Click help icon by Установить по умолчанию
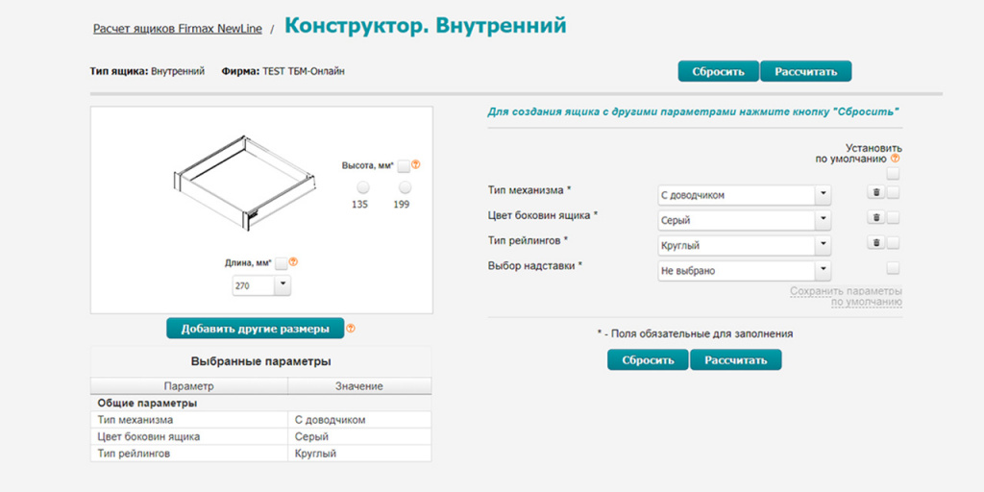This screenshot has height=492, width=984. tap(895, 159)
